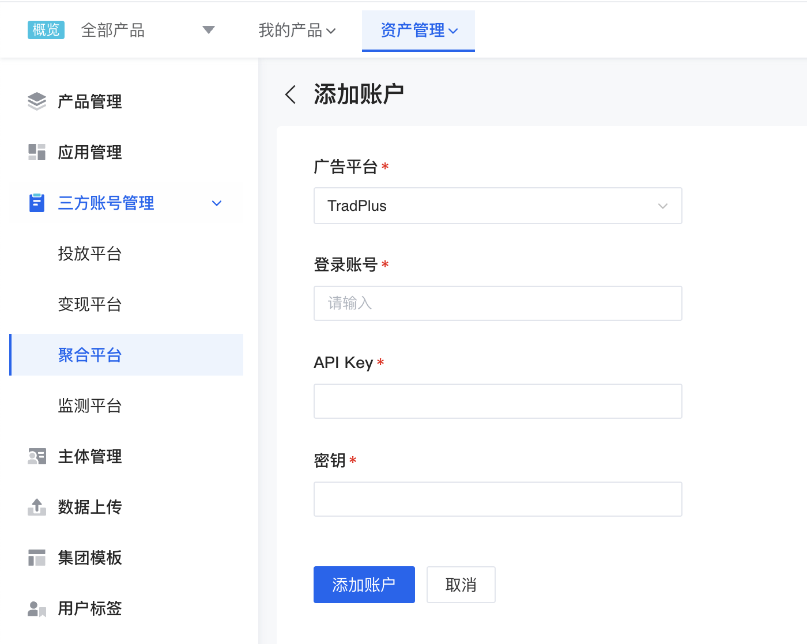Expand the 我的产品 menu
807x644 pixels.
click(297, 31)
